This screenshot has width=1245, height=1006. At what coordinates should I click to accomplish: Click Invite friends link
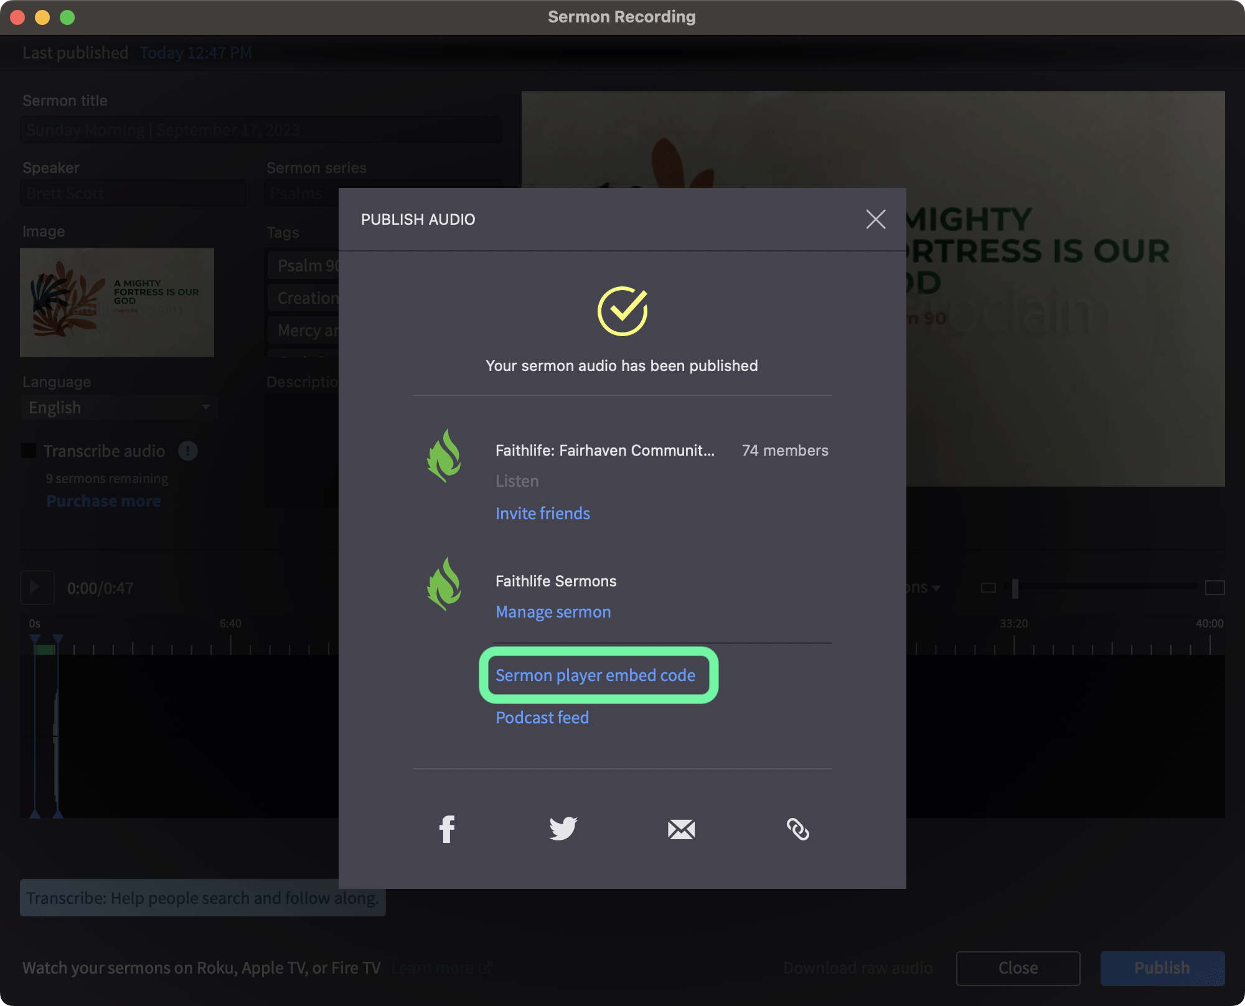coord(543,514)
